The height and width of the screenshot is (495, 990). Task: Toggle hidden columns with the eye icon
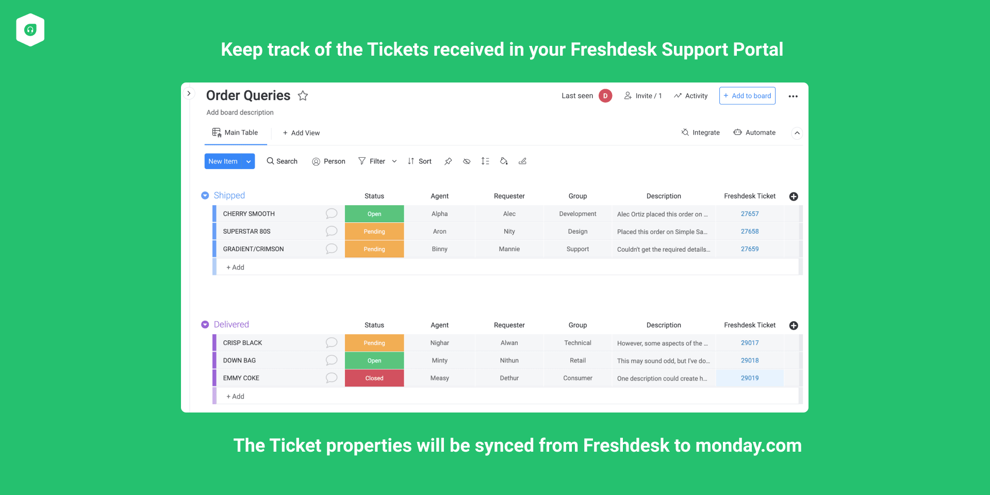467,161
